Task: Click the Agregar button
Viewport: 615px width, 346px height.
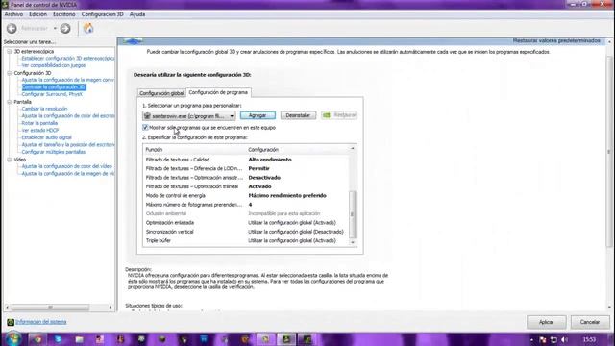Action: 258,115
